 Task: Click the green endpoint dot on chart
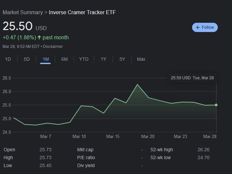pos(216,105)
